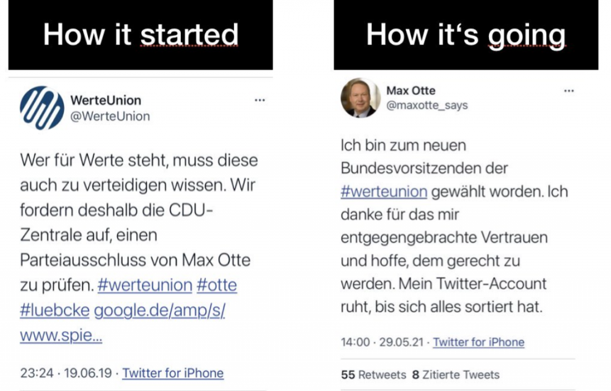
Task: Click the "How it started" header
Action: 141,35
